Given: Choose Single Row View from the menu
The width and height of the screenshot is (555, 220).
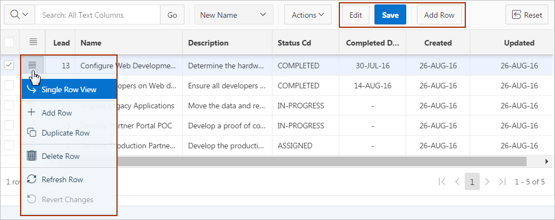Looking at the screenshot, I should (69, 89).
